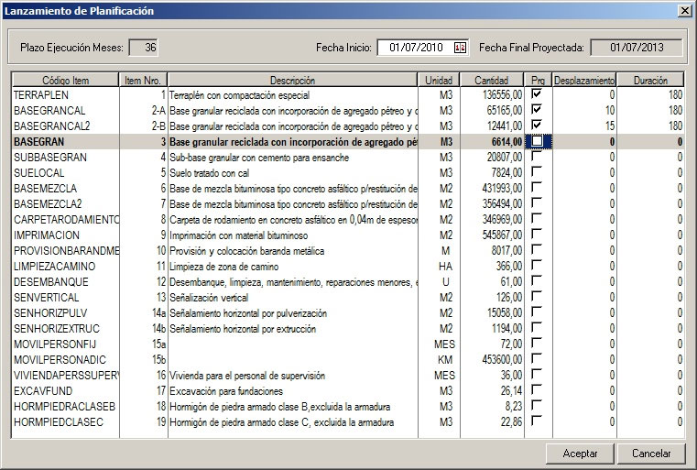This screenshot has height=470, width=697.
Task: Click the Descripción column header
Action: click(292, 81)
